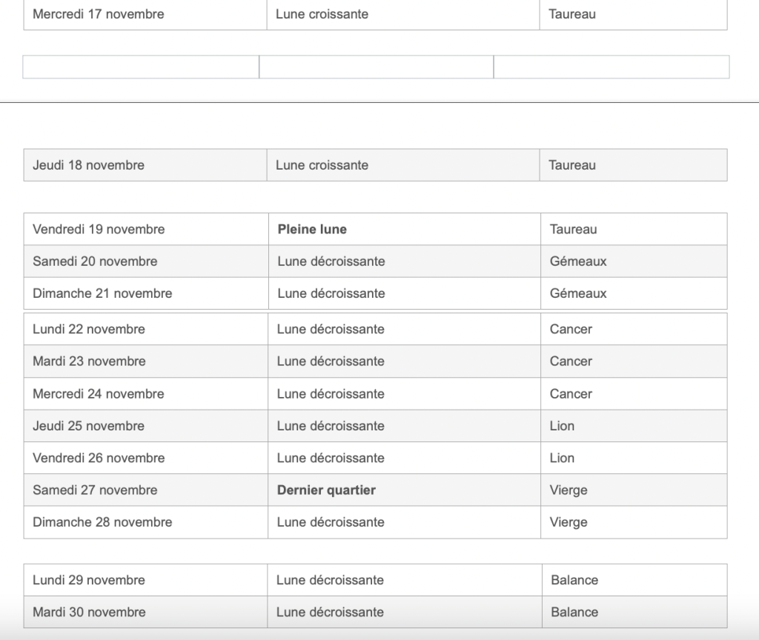Click the 'Mardi 30 novembre' date
This screenshot has width=759, height=640.
point(89,613)
